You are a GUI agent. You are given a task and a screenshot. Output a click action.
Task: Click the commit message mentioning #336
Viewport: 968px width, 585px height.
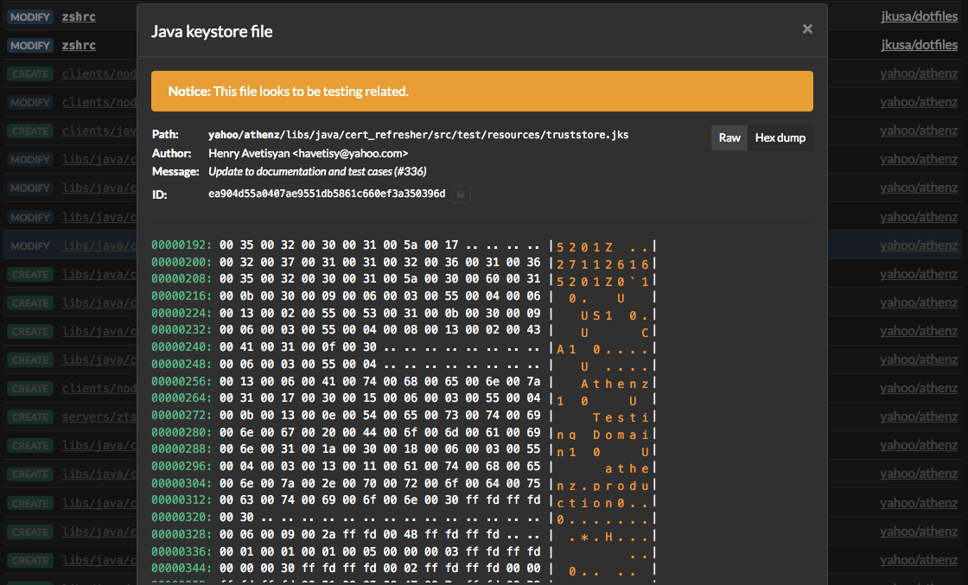317,171
